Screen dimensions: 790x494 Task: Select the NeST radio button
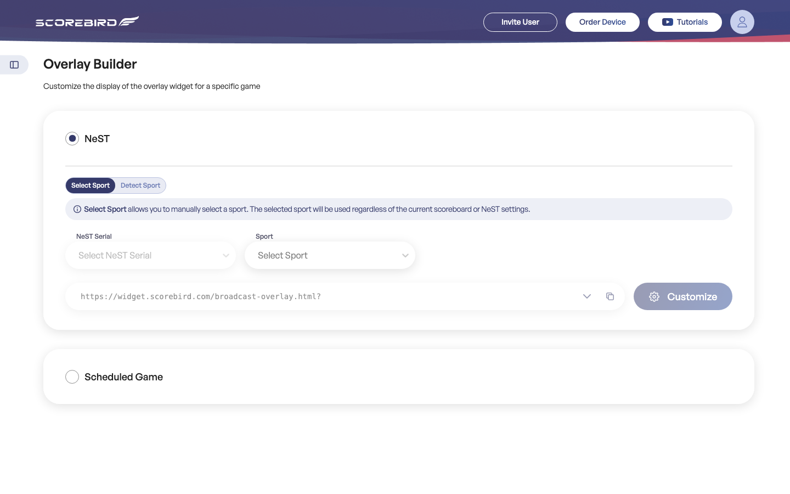[72, 138]
